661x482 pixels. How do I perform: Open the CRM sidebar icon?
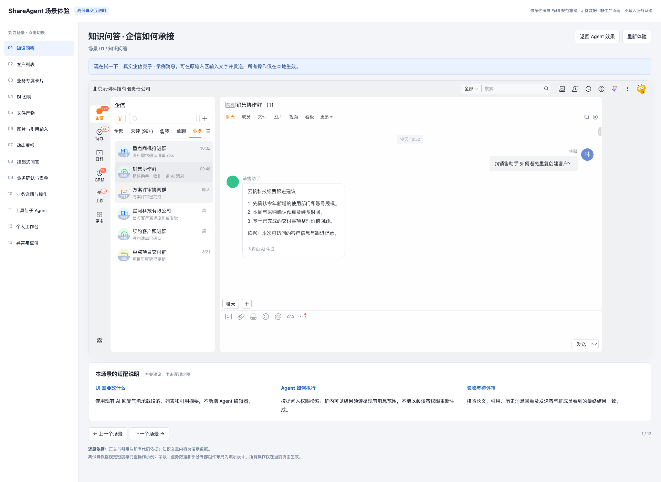[x=99, y=176]
